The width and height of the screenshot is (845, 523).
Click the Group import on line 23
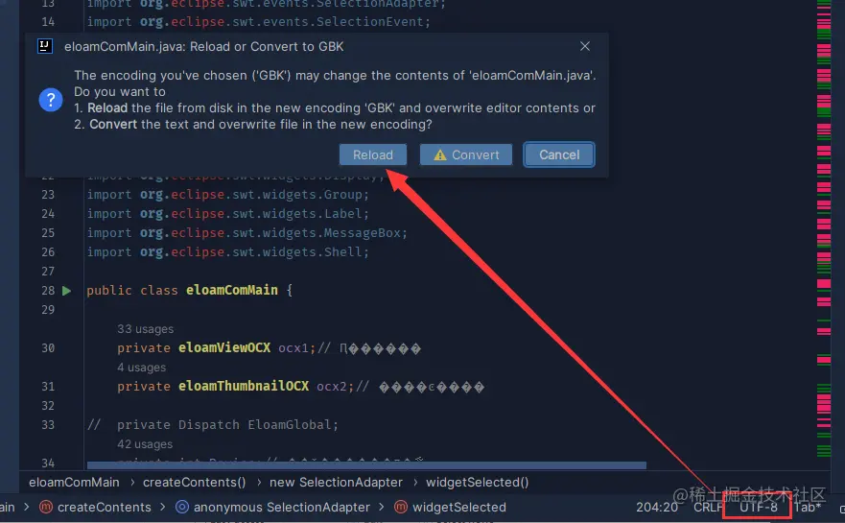pos(228,195)
